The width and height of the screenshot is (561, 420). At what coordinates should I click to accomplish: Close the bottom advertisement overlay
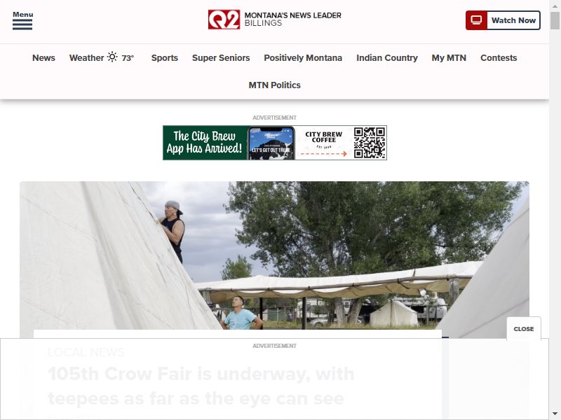(x=523, y=329)
